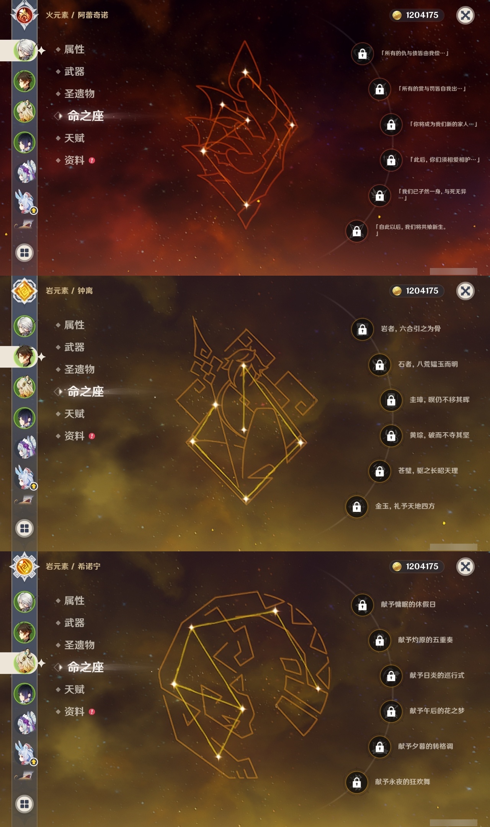
Task: Tap the lock icon for 献予永夜的狂欢舞
Action: [x=356, y=782]
